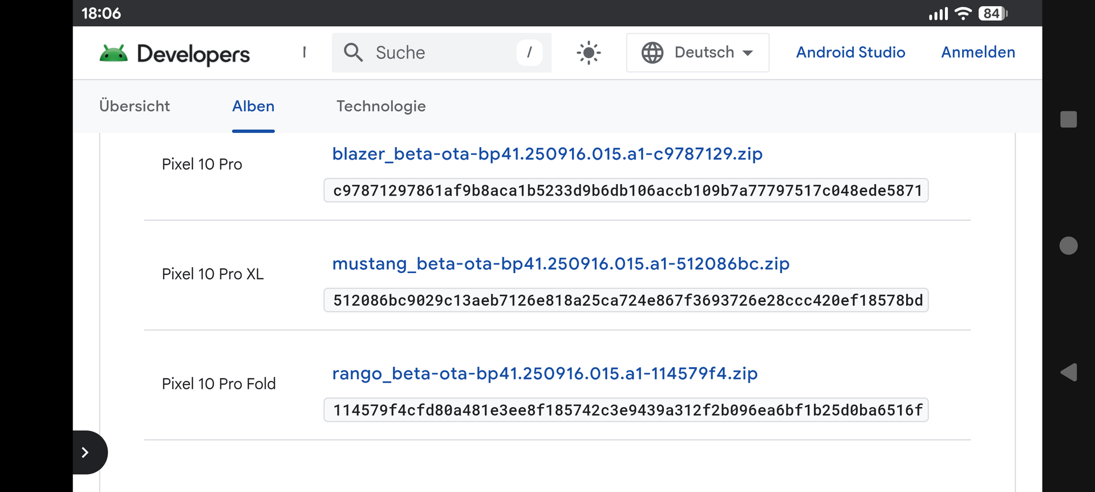The image size is (1095, 492).
Task: Tap the Android recents square button
Action: point(1068,119)
